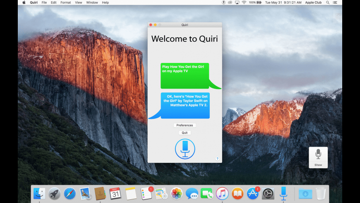Screen dimensions: 360x203
Task: Click the Quit button in Quiri
Action: tap(185, 133)
